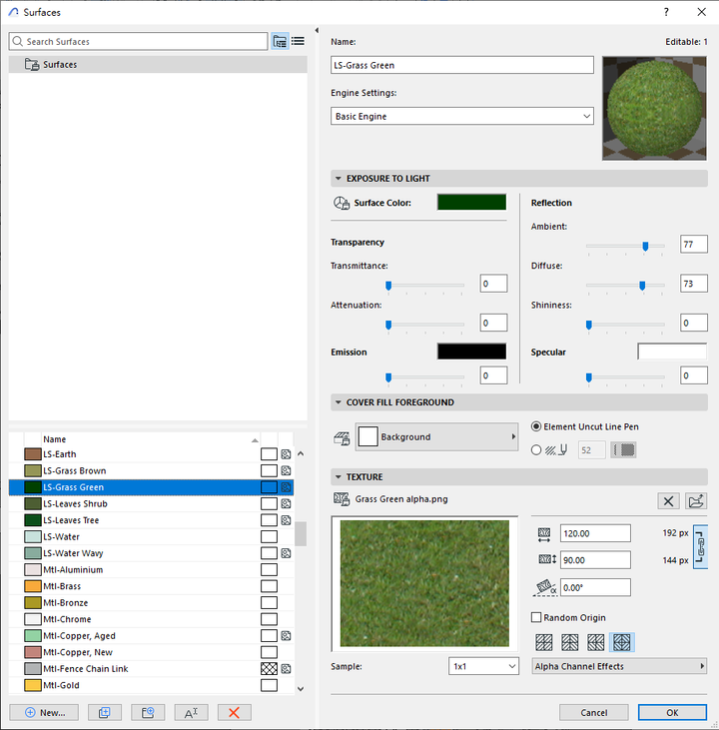Click the rename surface button
The image size is (719, 730).
[x=192, y=712]
